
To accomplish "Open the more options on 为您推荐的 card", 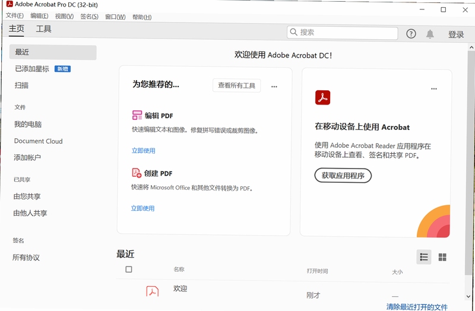I will (x=274, y=87).
